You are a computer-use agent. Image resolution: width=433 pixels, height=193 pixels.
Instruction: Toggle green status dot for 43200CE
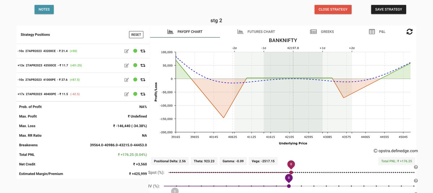[x=135, y=51]
